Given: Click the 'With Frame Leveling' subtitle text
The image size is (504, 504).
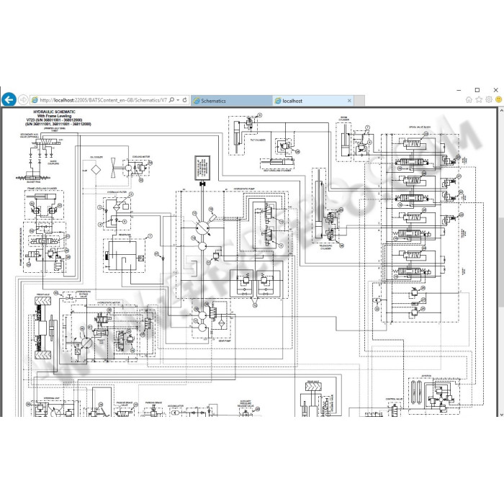Looking at the screenshot, I should coord(54,116).
